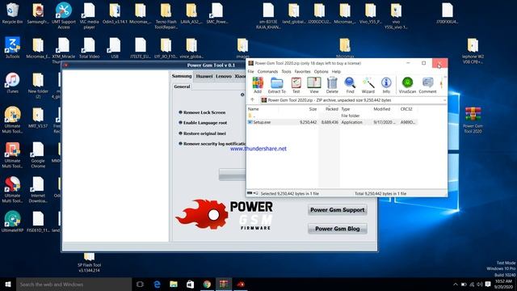Open the Tecno Flash Tool desktop folder
This screenshot has width=517, height=291.
tap(166, 15)
